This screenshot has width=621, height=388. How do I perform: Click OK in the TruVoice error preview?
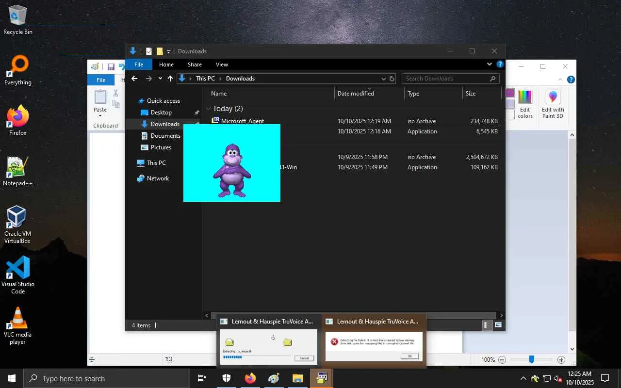[x=409, y=356]
